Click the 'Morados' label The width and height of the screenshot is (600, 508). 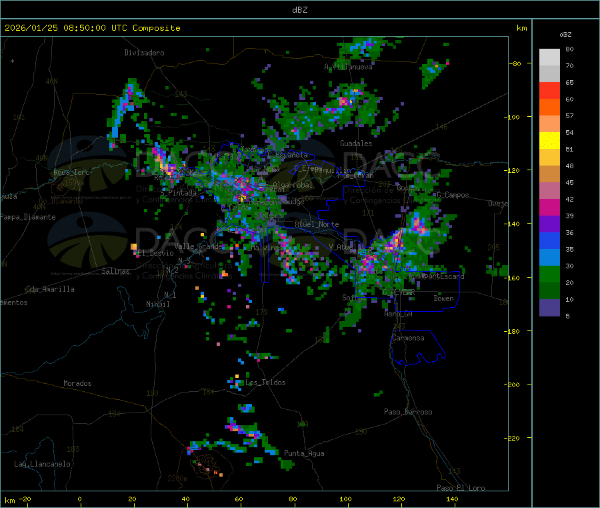[77, 383]
